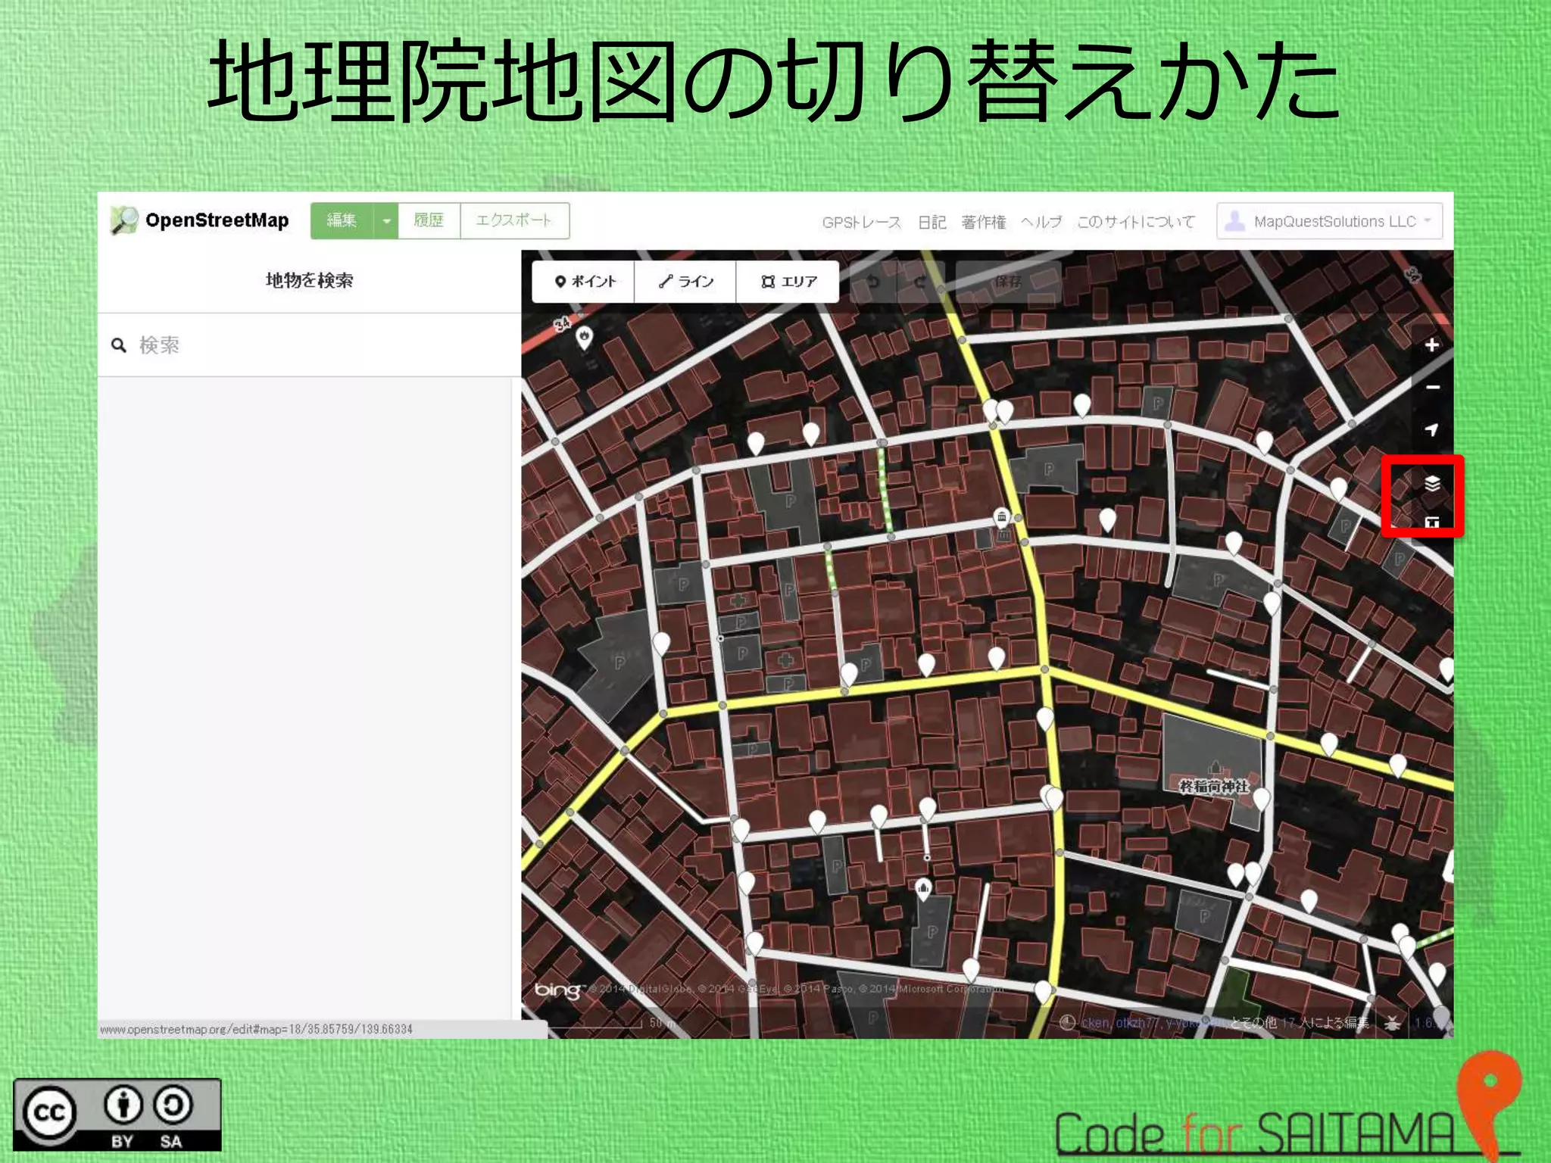Click the www.openstreetmap.org edit URL in the status bar
This screenshot has height=1163, width=1551.
[256, 1029]
